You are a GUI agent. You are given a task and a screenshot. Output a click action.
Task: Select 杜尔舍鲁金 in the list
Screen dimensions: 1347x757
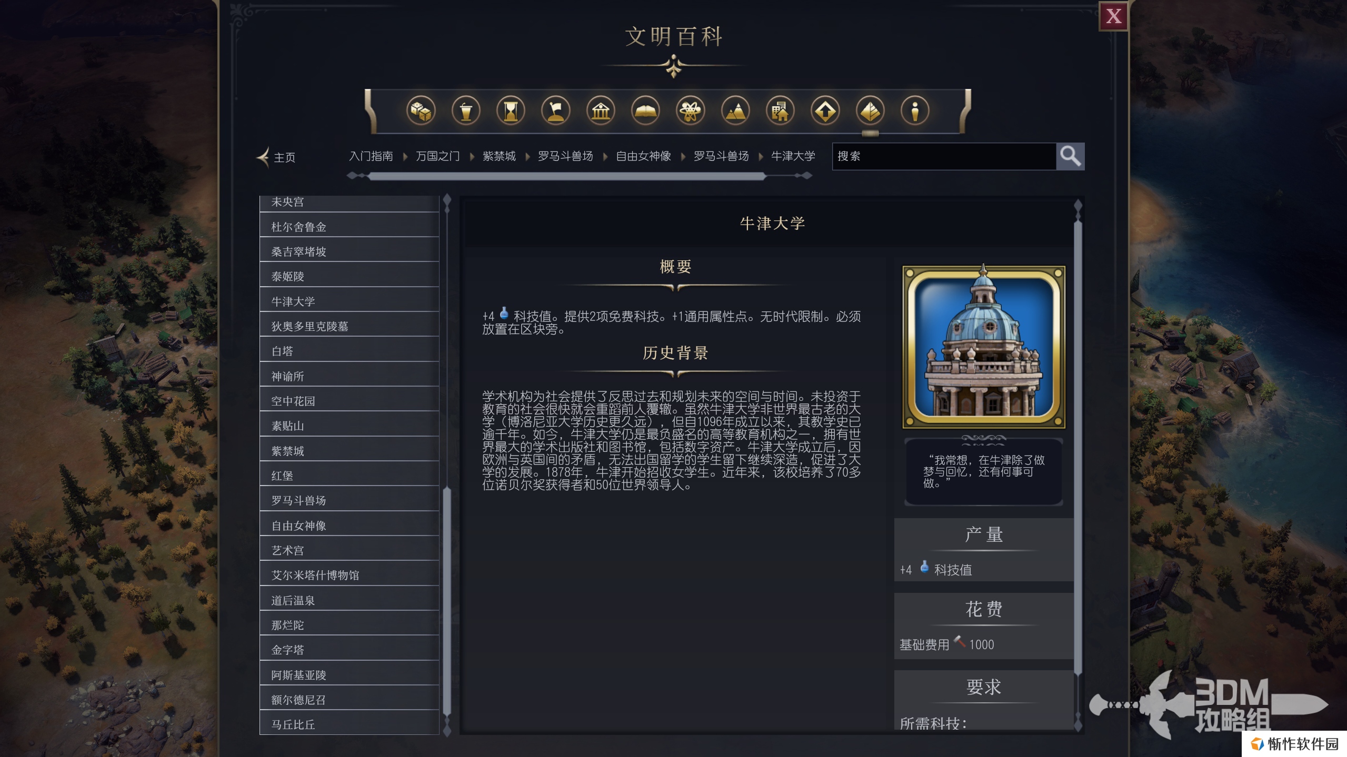[349, 225]
